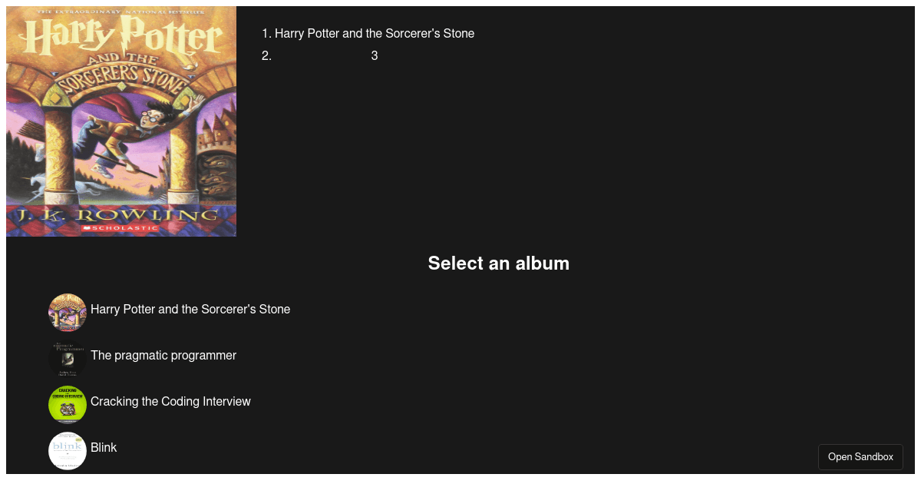Choose "The pragmatic programmer" album label
The width and height of the screenshot is (921, 484).
[163, 356]
